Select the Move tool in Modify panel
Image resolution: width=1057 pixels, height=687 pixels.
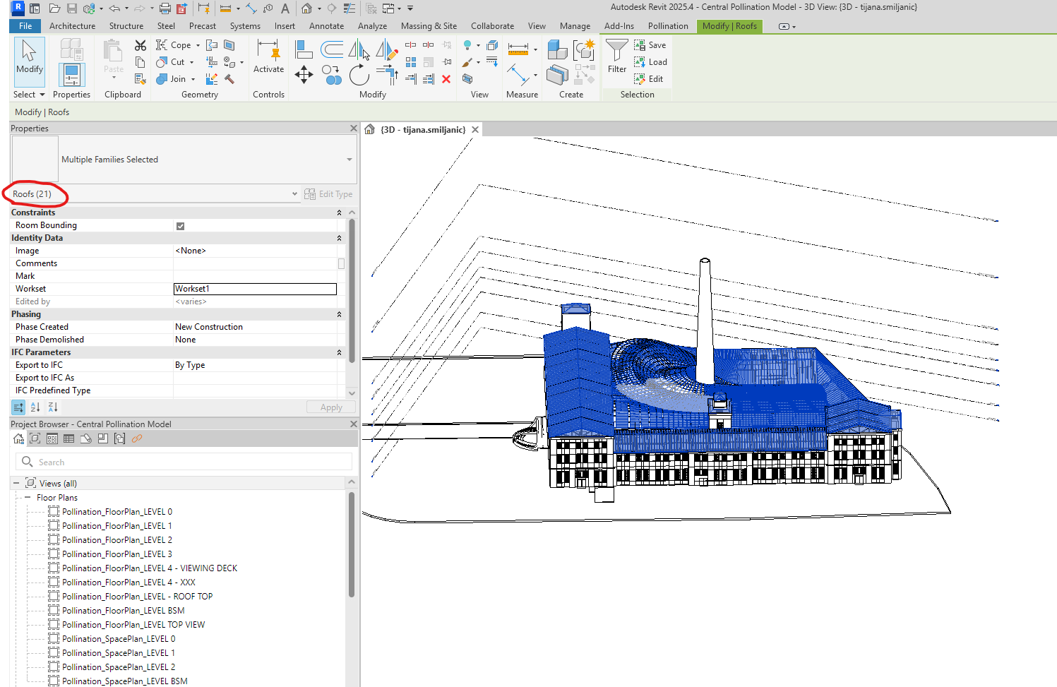click(x=304, y=74)
